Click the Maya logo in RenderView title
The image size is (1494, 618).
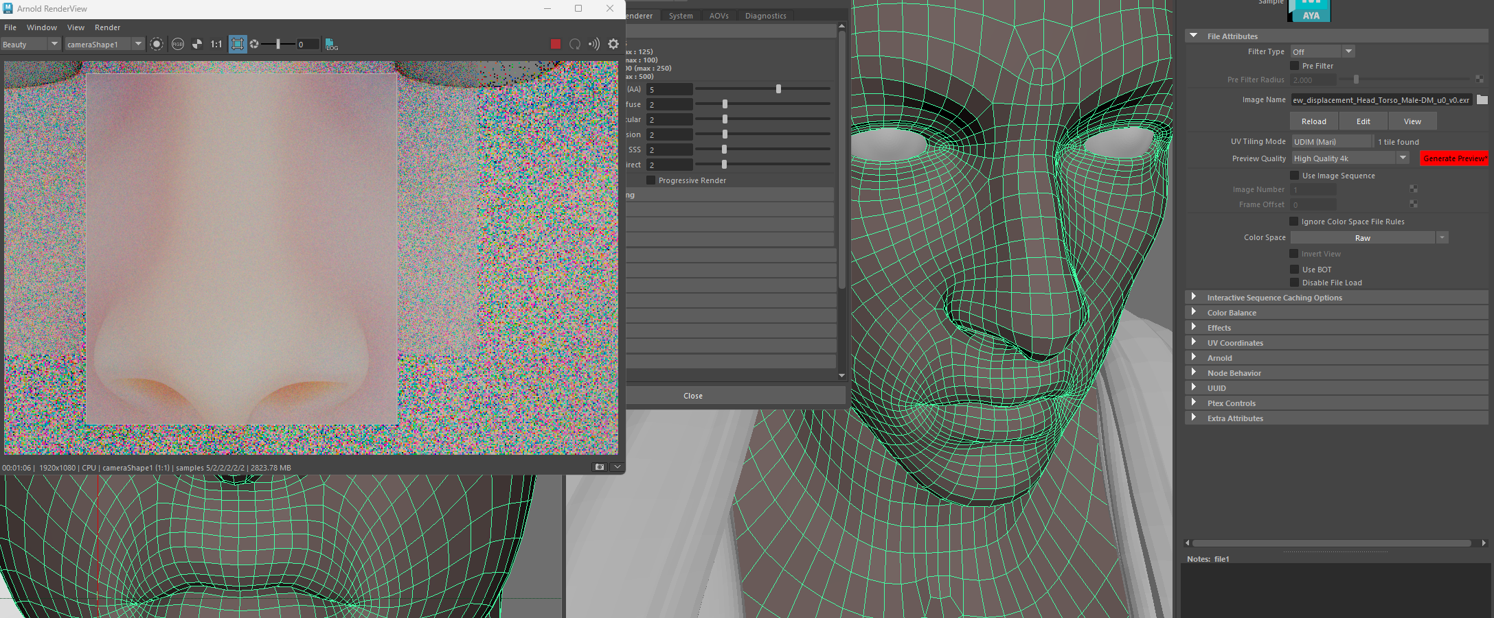8,8
